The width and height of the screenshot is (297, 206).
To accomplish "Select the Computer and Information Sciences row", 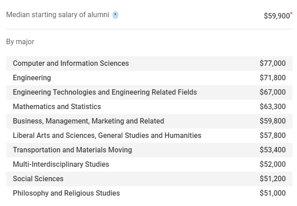I will click(149, 64).
